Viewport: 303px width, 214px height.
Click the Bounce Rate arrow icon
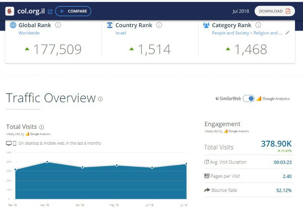[207, 190]
